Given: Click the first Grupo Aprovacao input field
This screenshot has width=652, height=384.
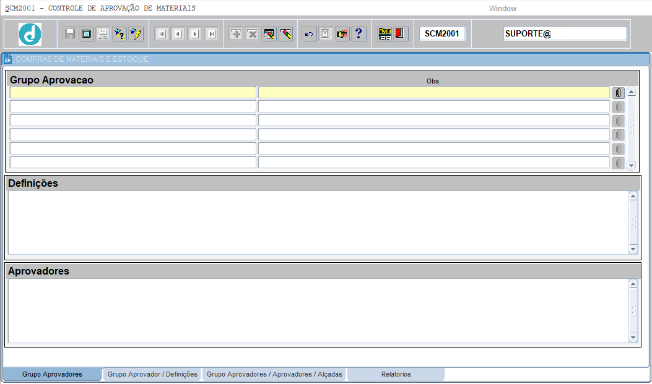Looking at the screenshot, I should [133, 93].
